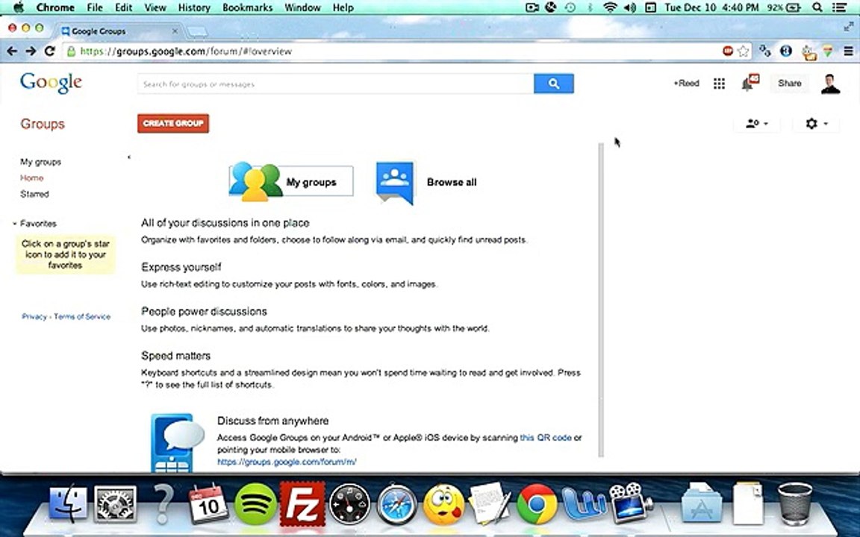Open the Help menu

pyautogui.click(x=343, y=7)
